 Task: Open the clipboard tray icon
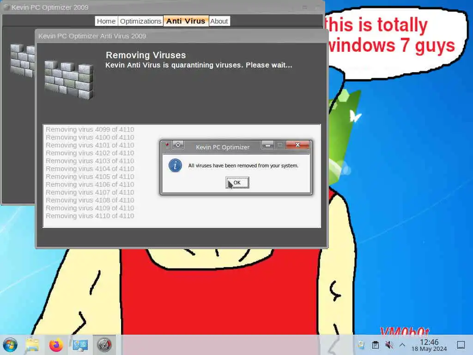[x=376, y=345]
